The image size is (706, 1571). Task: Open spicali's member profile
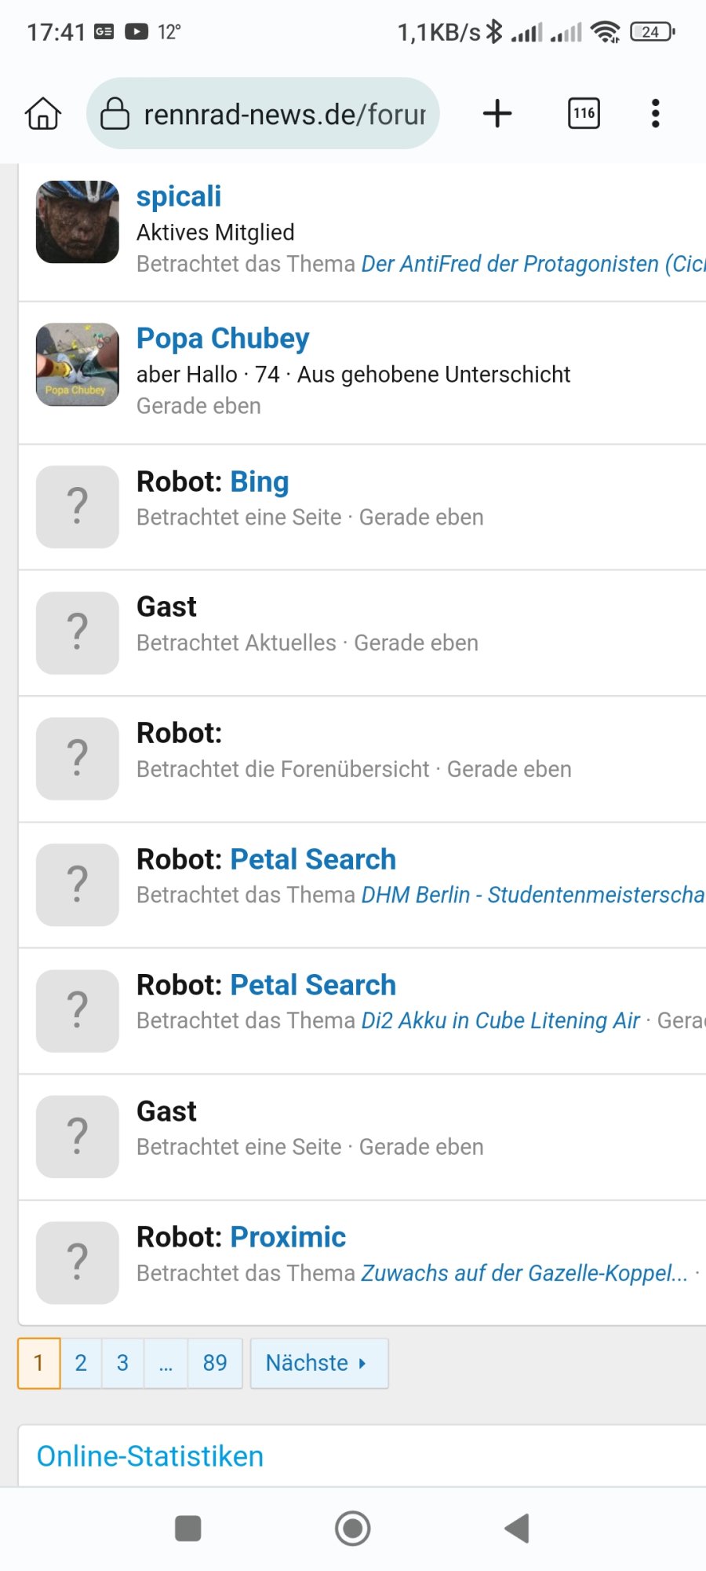(178, 196)
